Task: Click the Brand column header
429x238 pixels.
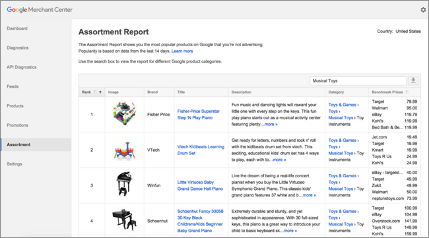Action: [x=152, y=92]
